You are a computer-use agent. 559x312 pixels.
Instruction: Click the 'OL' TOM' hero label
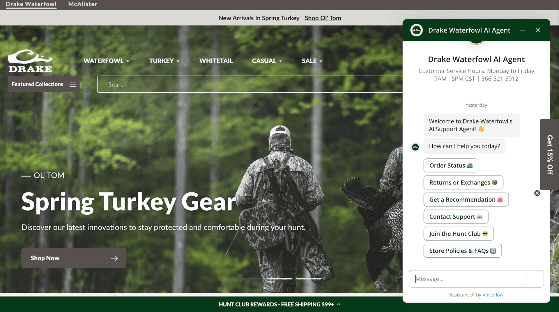click(49, 175)
